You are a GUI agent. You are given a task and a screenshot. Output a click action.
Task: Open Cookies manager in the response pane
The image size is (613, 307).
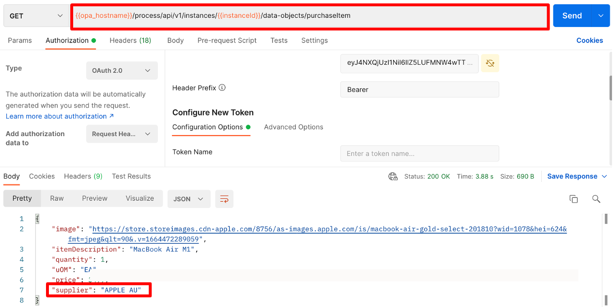tap(42, 176)
